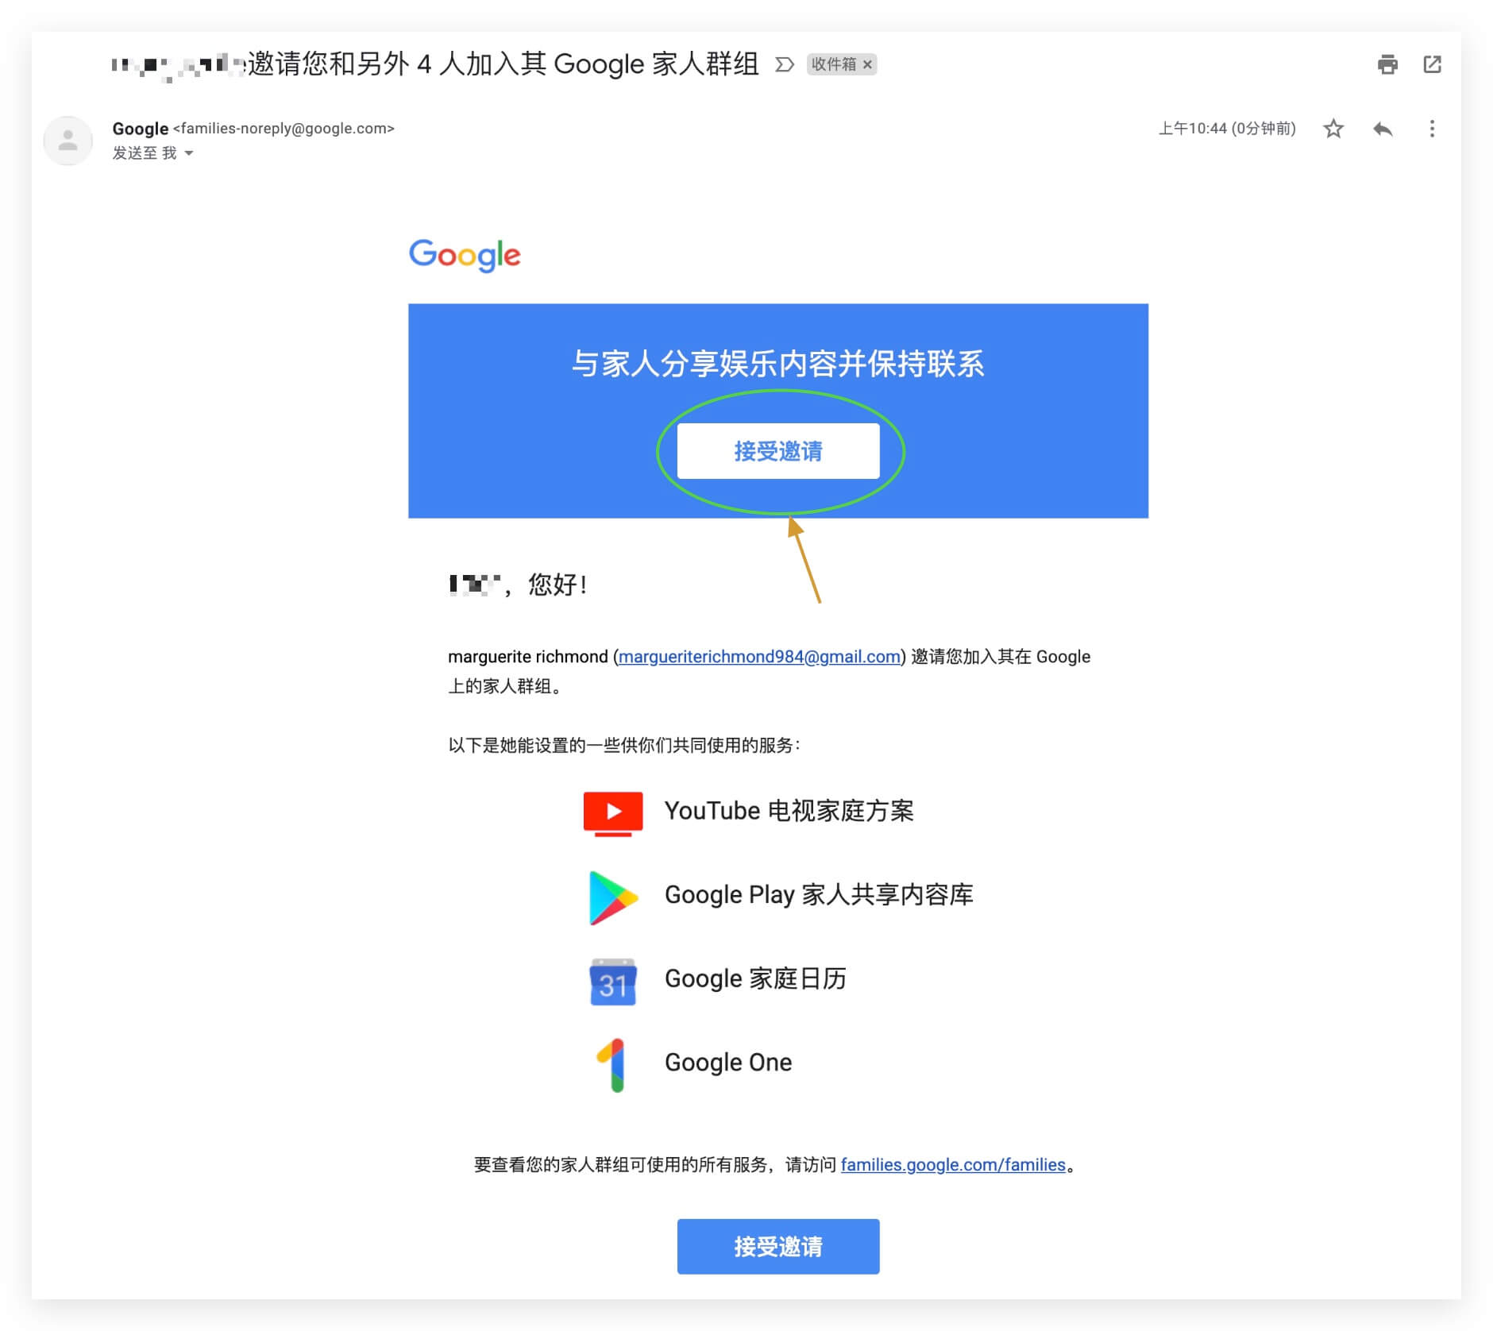Screen dimensions: 1493x1331
Task: Open margueriterichmond984@gmail.com email link
Action: 759,657
